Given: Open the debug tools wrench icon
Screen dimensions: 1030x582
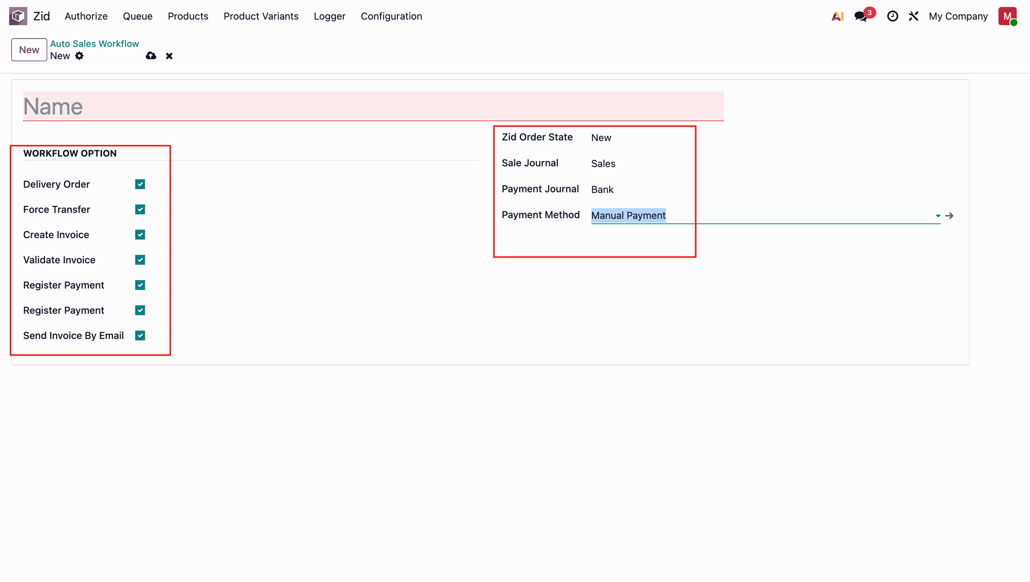Looking at the screenshot, I should point(914,17).
